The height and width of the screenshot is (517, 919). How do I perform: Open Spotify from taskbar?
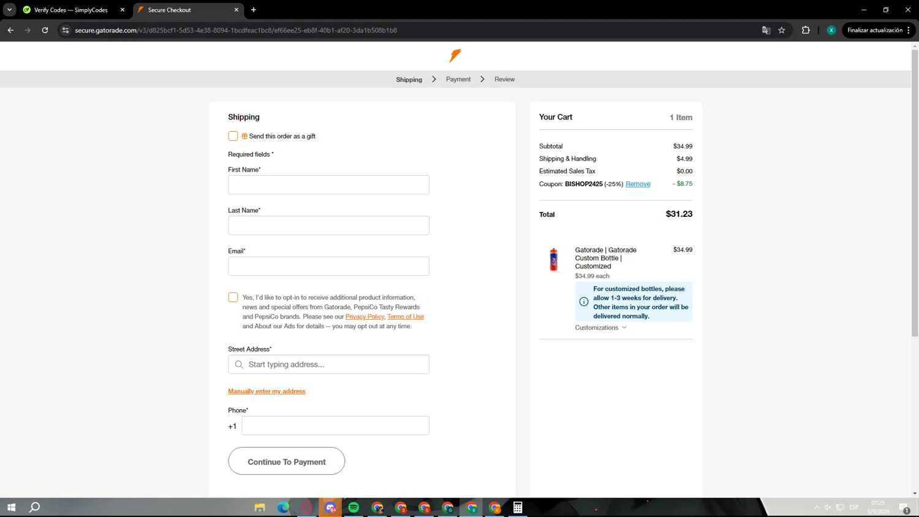coord(354,507)
